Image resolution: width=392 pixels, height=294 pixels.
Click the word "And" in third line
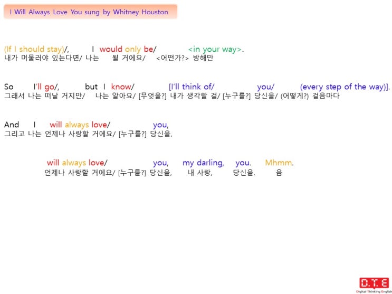[12, 125]
